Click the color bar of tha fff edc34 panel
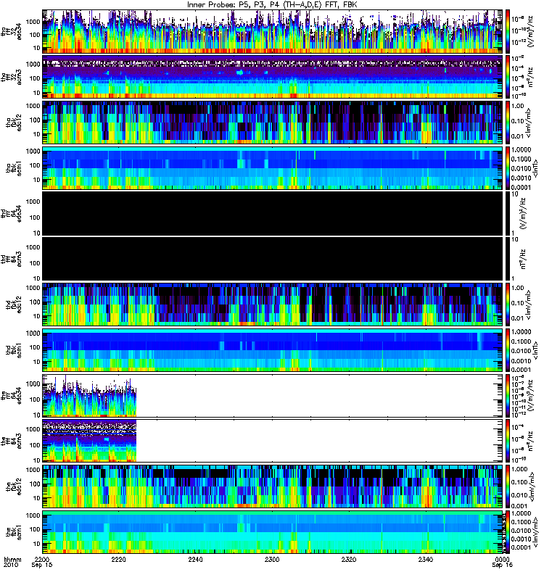Screen dimensions: 544x580 point(508,32)
